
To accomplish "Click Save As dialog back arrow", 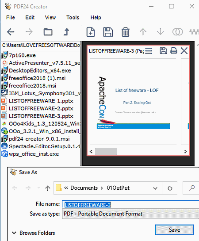I will click(15, 188).
